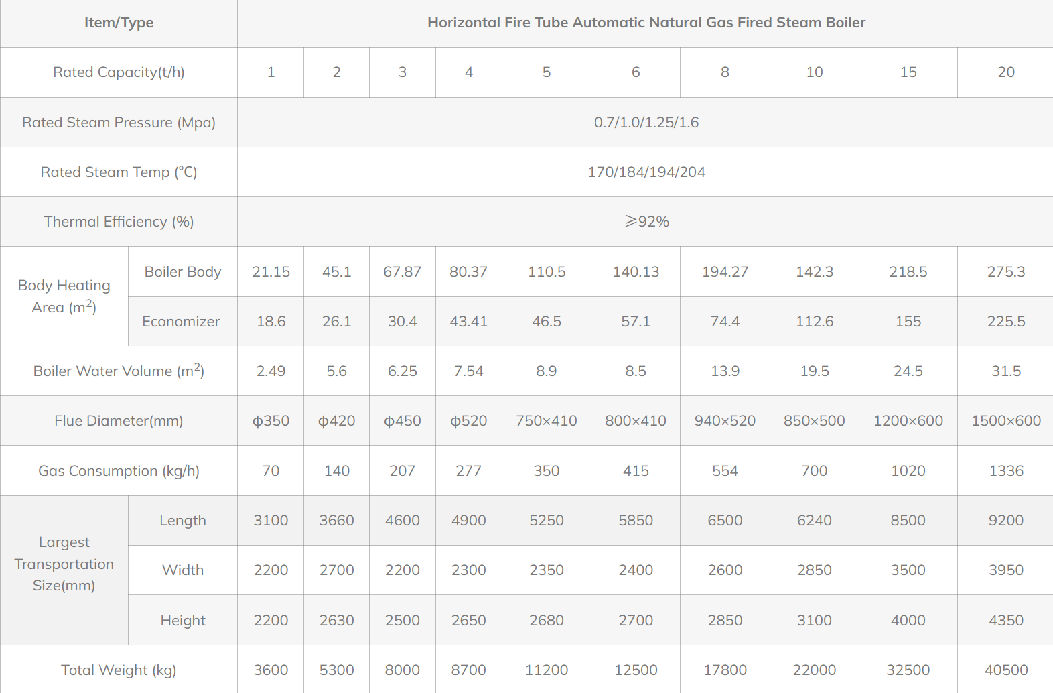The height and width of the screenshot is (693, 1053).
Task: Click flue diameter 1200×600 cell
Action: (x=908, y=421)
